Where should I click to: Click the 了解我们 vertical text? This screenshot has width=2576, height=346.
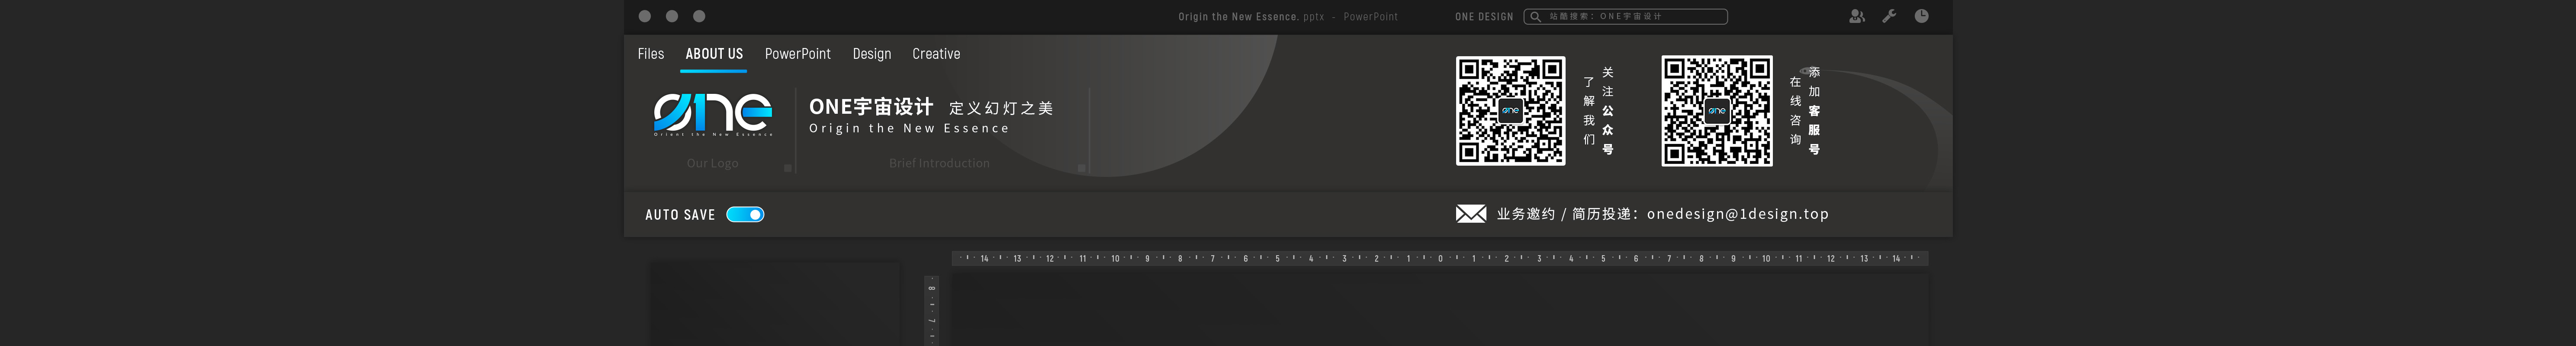pyautogui.click(x=1589, y=111)
